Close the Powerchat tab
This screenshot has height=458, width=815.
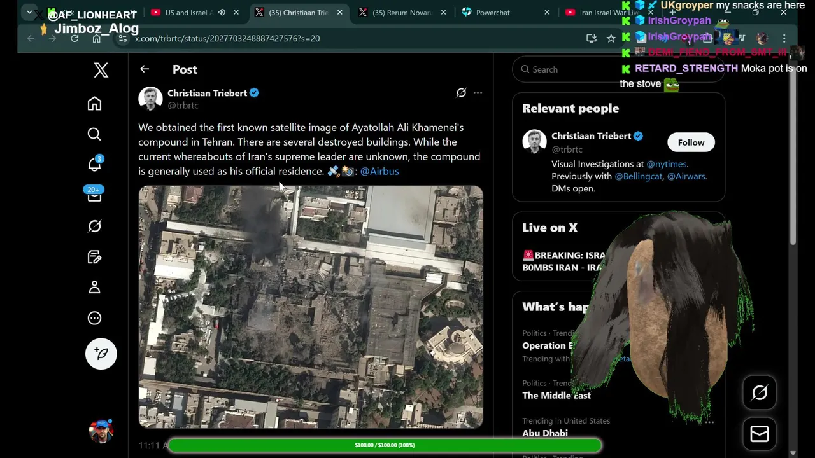tap(547, 13)
